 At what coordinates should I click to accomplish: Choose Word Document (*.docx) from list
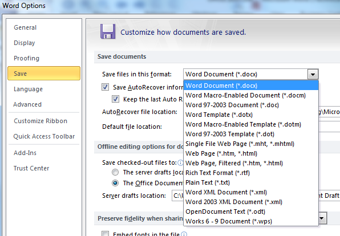(251, 86)
